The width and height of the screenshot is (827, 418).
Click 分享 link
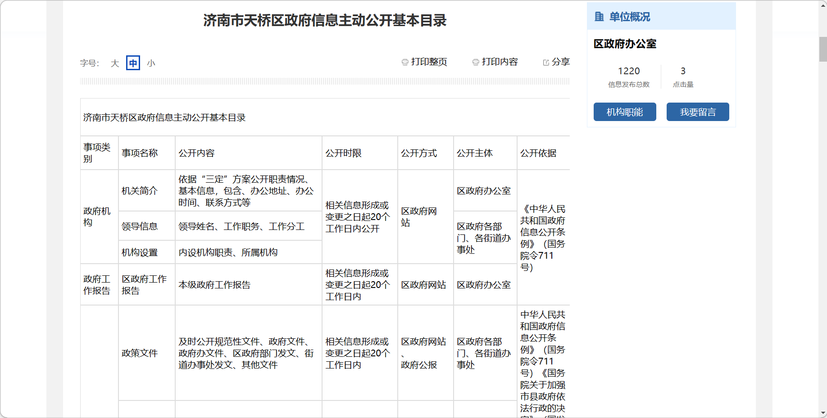tap(561, 62)
